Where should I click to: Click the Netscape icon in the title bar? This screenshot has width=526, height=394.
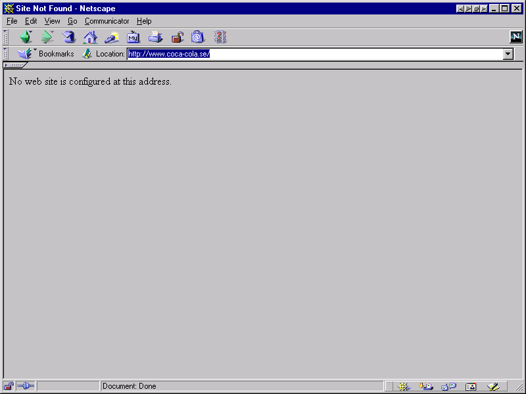point(9,9)
